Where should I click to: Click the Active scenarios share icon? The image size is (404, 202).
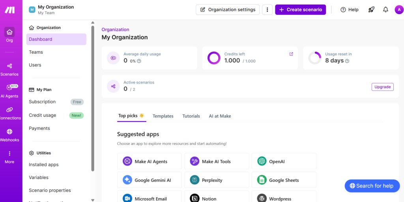pyautogui.click(x=113, y=86)
